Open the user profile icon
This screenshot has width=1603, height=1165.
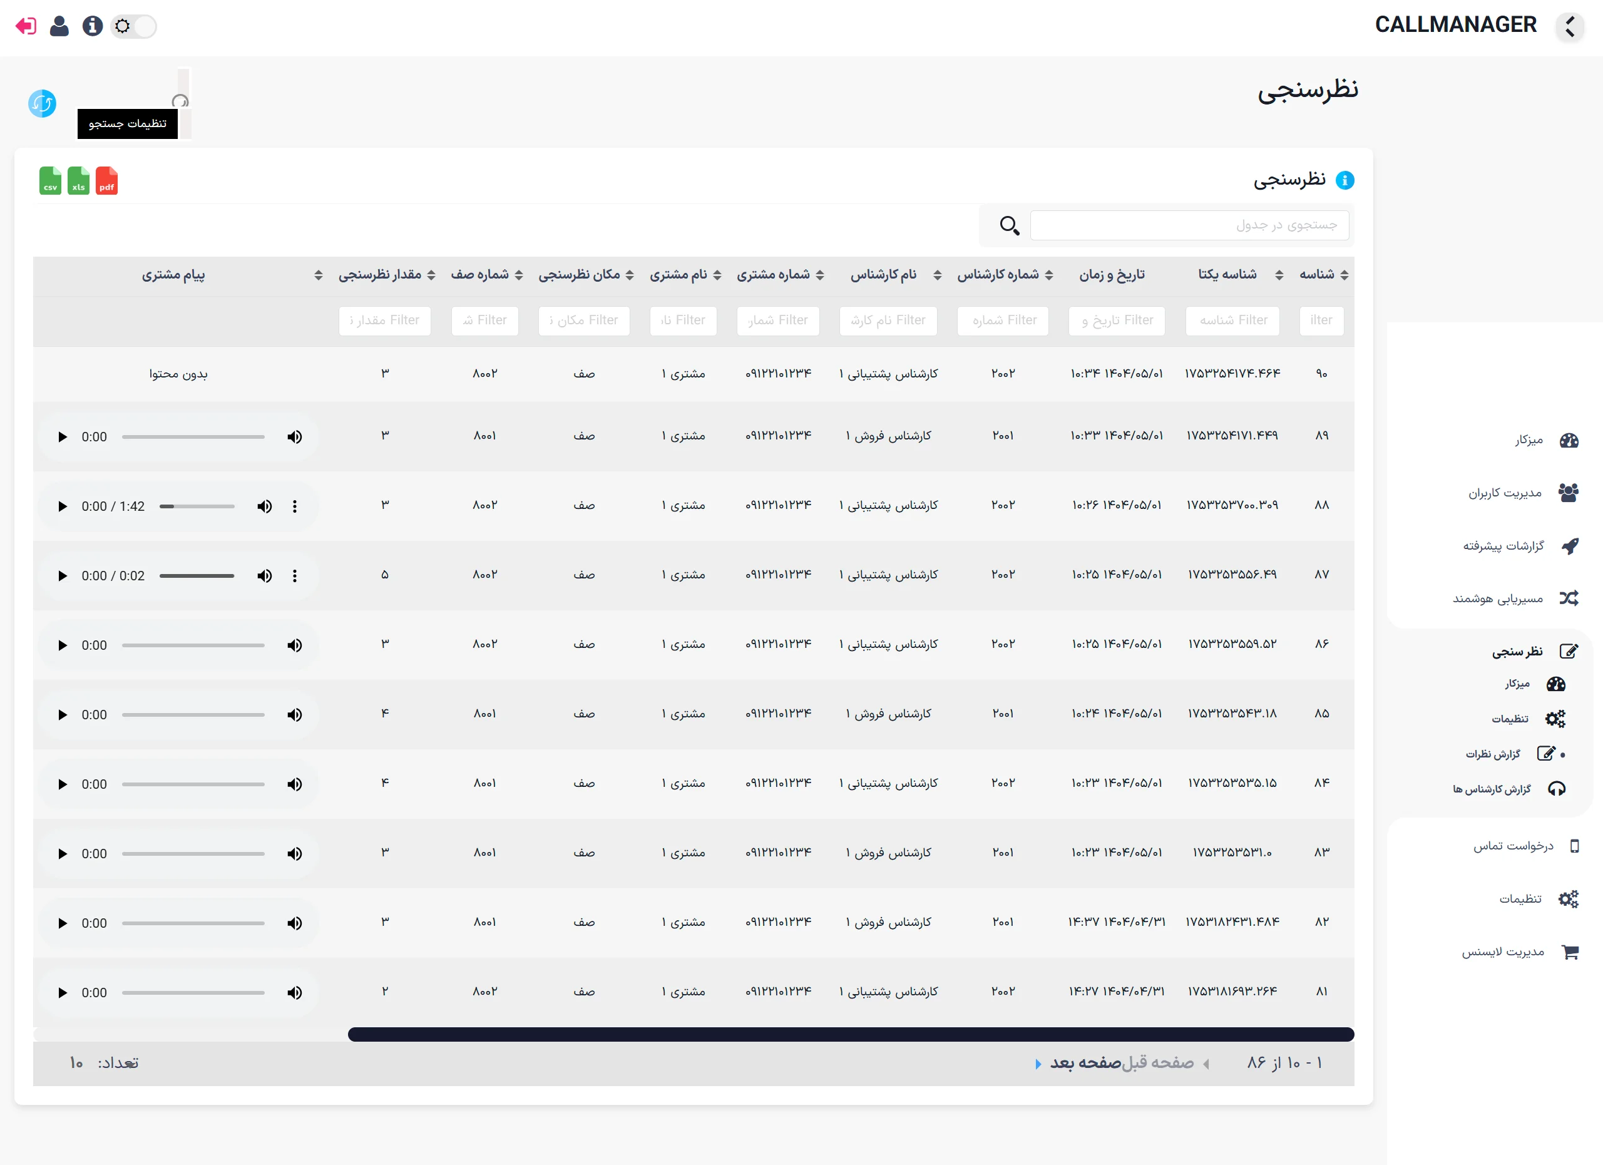pos(59,26)
